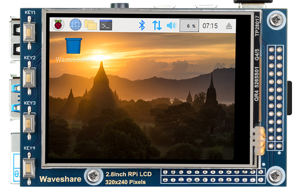Click the 07:15 clock
The height and width of the screenshot is (193, 304).
click(210, 26)
